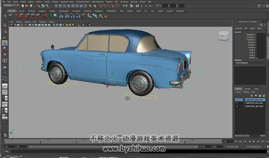Switch to the Anim layer tab
269x158 pixels.
click(x=256, y=89)
